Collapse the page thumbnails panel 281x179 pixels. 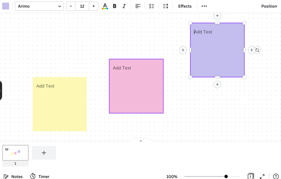point(141,141)
